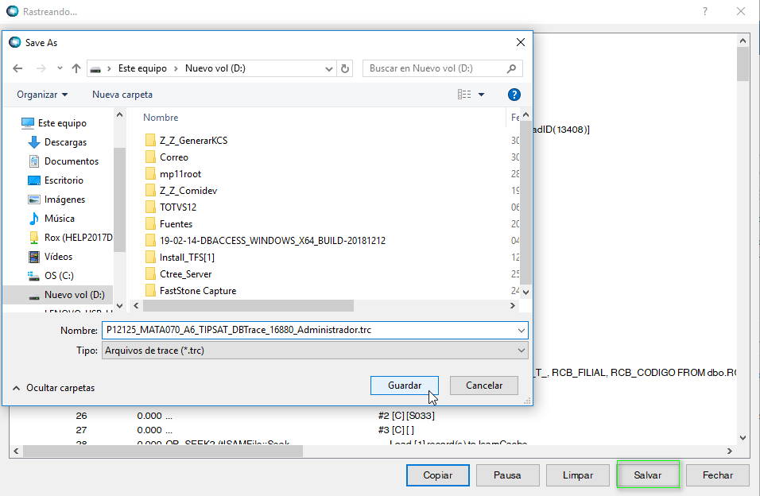
Task: Click Copiar in Rastreando window
Action: (x=438, y=475)
